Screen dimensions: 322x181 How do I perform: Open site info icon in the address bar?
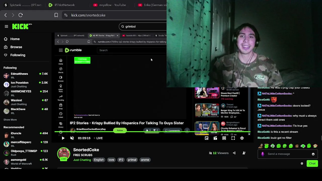click(x=66, y=15)
